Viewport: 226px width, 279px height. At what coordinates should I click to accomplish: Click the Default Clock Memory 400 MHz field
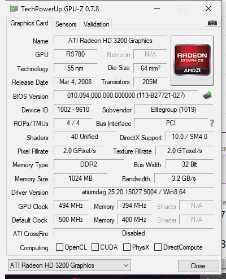134,220
